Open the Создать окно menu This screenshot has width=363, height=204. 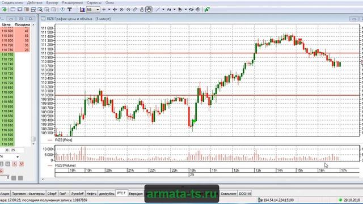tap(12, 2)
